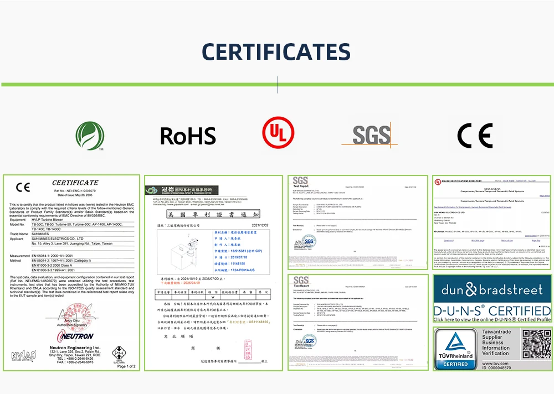Screen dimensions: 554x394
Task: Click the www.tuv.com ID text
Action: click(x=496, y=365)
